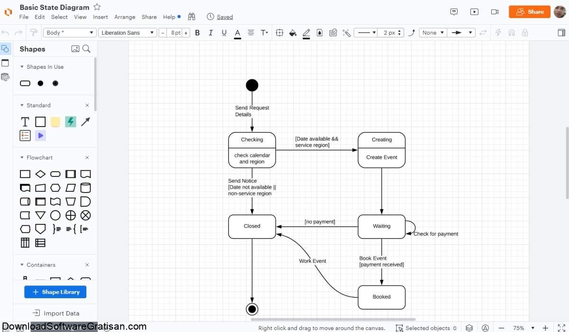This screenshot has width=569, height=332.
Task: Open the video camera icon
Action: pos(495,12)
